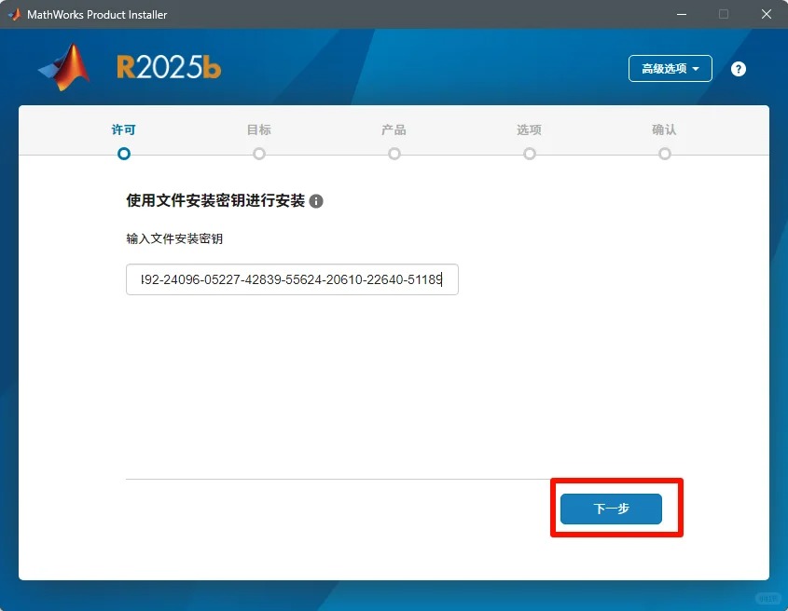Image resolution: width=788 pixels, height=611 pixels.
Task: Select the 确认 step circle
Action: coord(664,153)
